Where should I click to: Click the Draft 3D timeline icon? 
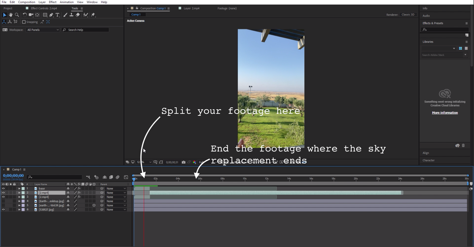click(x=96, y=177)
